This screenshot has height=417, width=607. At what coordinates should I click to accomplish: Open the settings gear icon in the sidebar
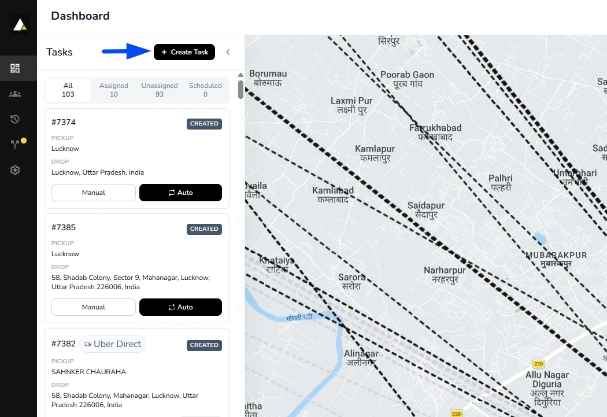(x=14, y=170)
